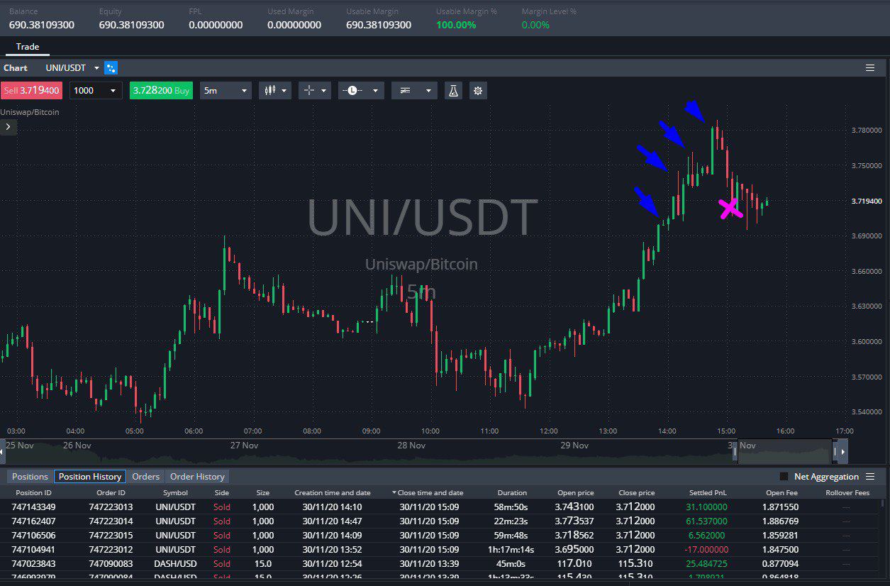Open chart settings gear
This screenshot has width=890, height=586.
coord(479,91)
